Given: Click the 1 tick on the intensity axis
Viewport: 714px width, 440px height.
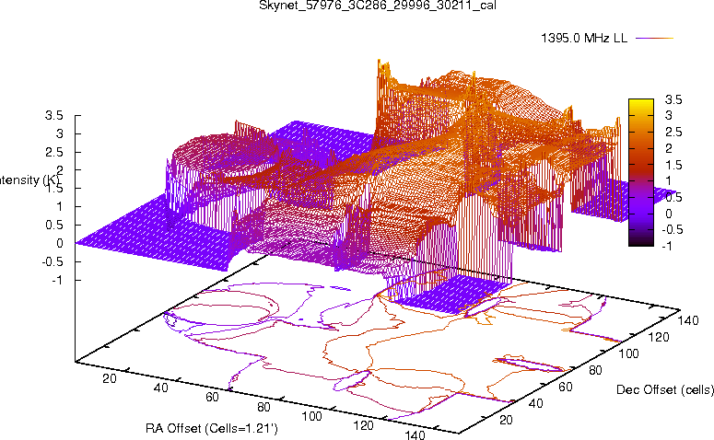Looking at the screenshot, I should click(x=59, y=206).
